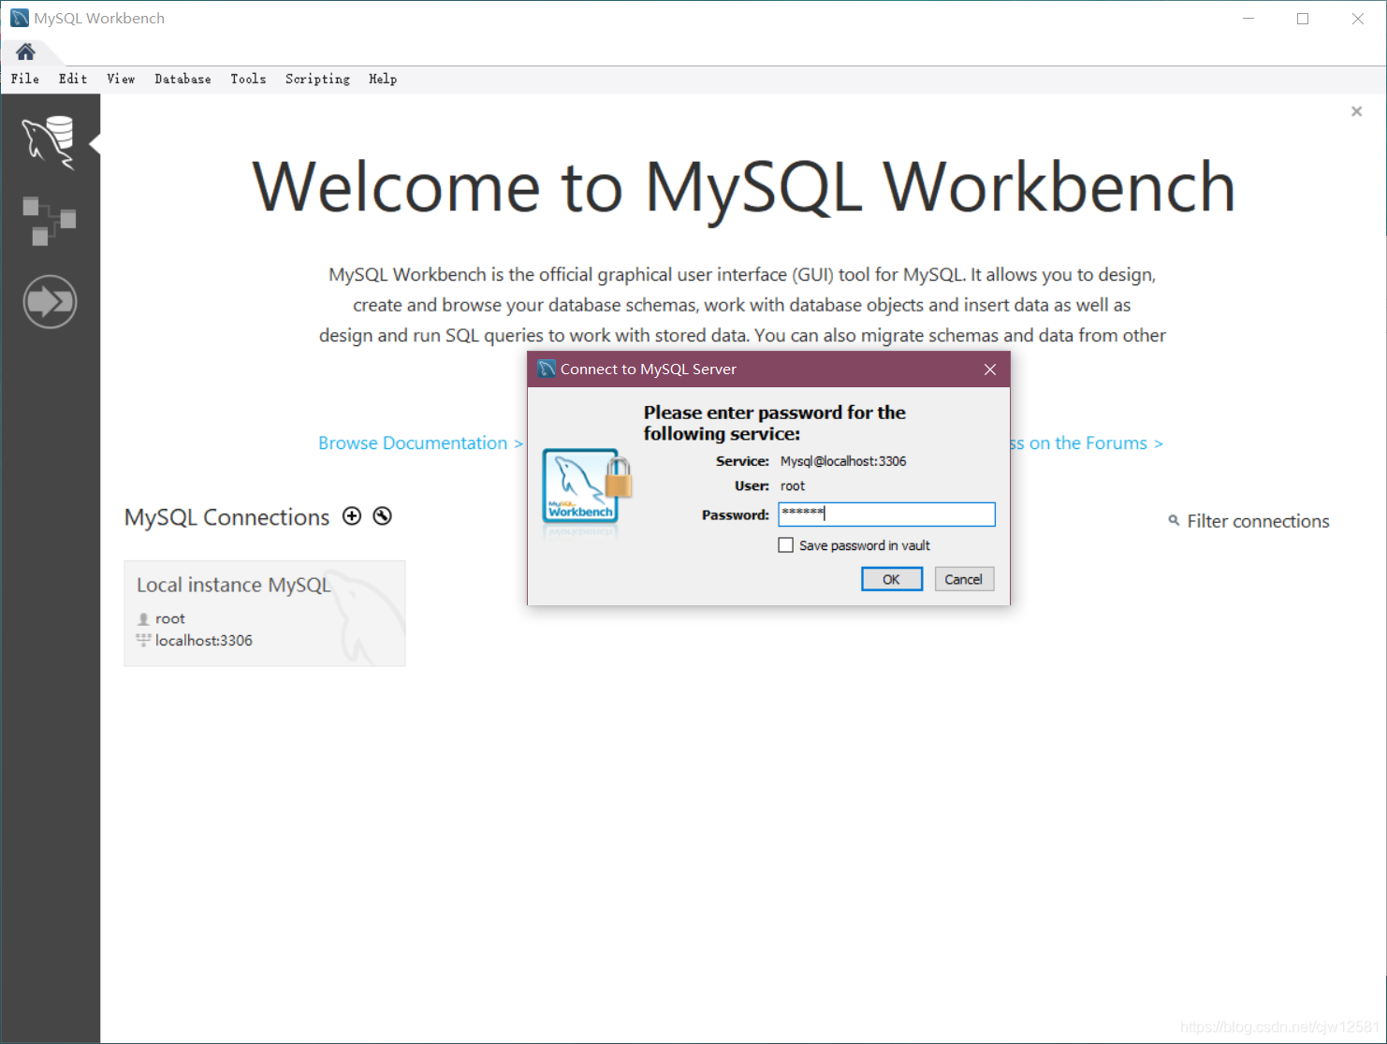Open the Home tab icon

(x=25, y=51)
